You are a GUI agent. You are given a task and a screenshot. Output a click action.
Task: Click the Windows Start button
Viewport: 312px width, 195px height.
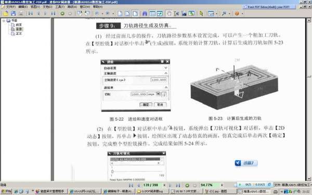pyautogui.click(x=6, y=191)
